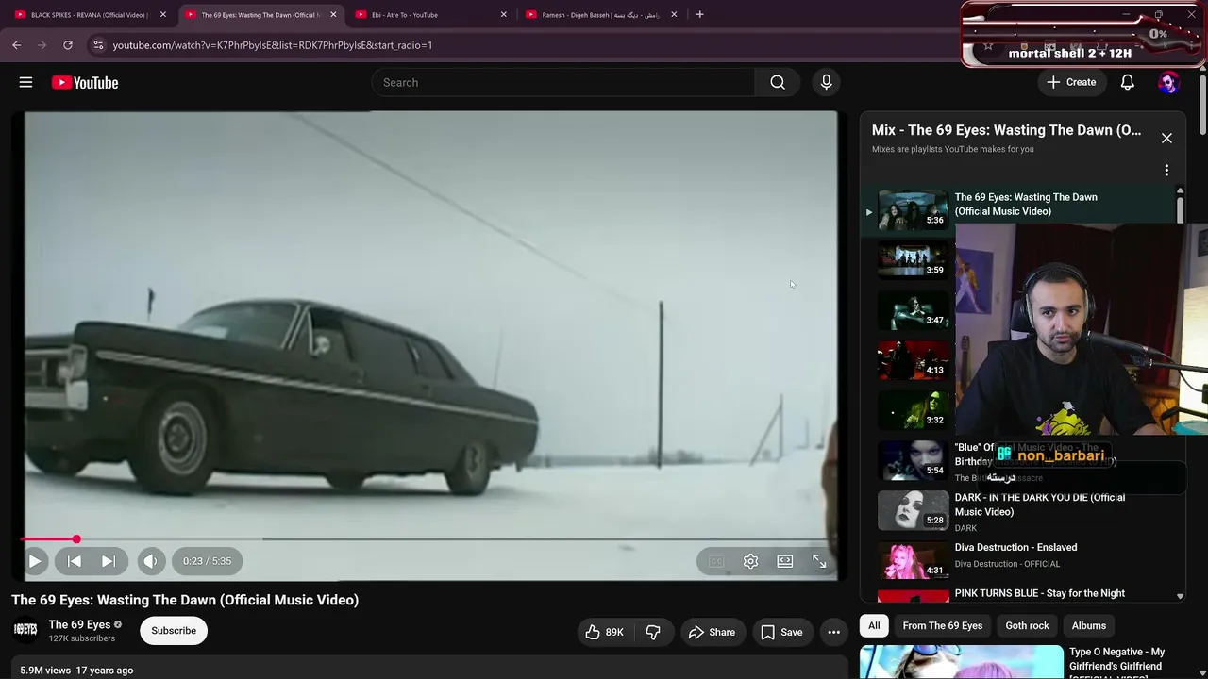
Task: Switch to theater mode
Action: pyautogui.click(x=784, y=561)
